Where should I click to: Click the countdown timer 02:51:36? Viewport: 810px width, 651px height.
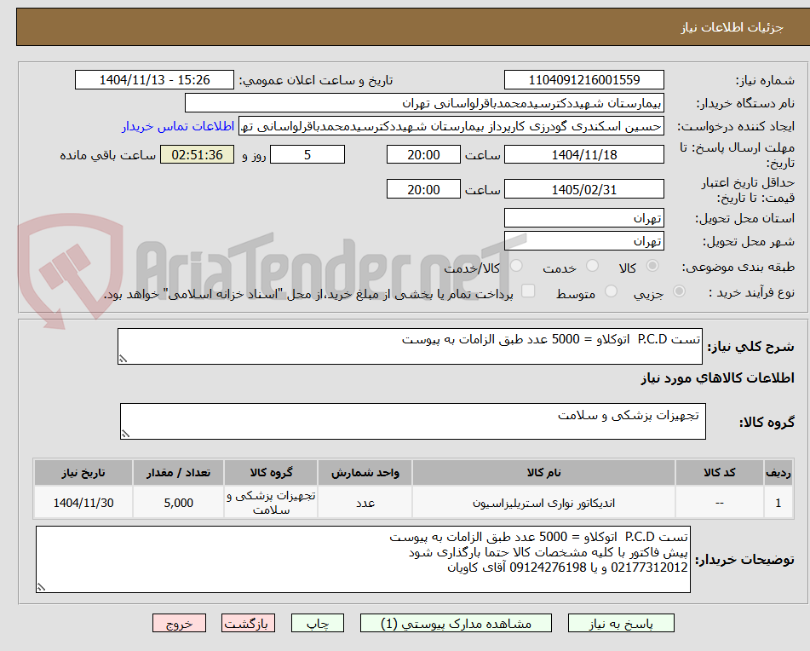click(197, 154)
